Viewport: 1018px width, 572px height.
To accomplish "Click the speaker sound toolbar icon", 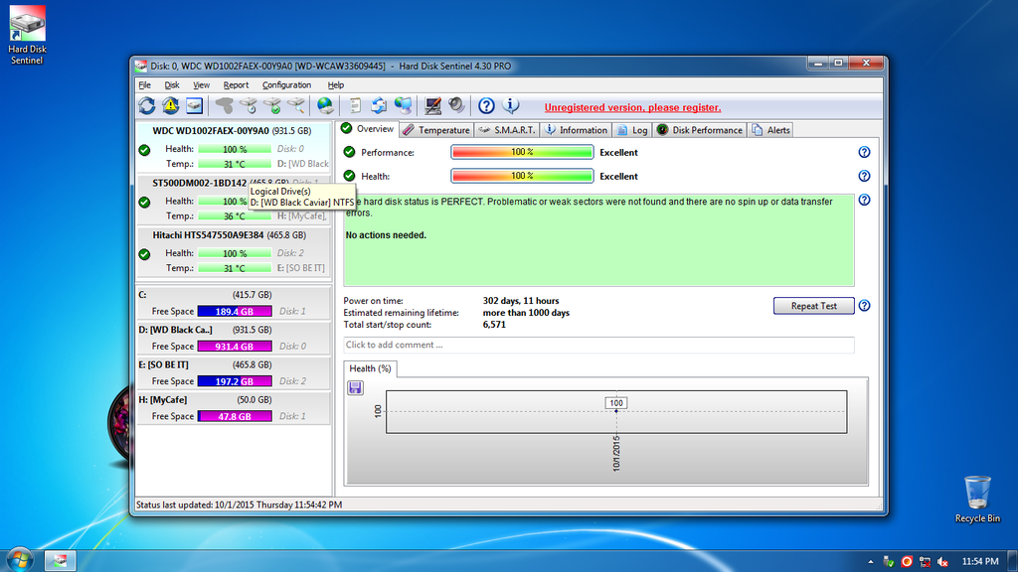I will [x=456, y=105].
